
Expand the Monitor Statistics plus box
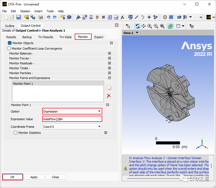pyautogui.click(x=106, y=132)
